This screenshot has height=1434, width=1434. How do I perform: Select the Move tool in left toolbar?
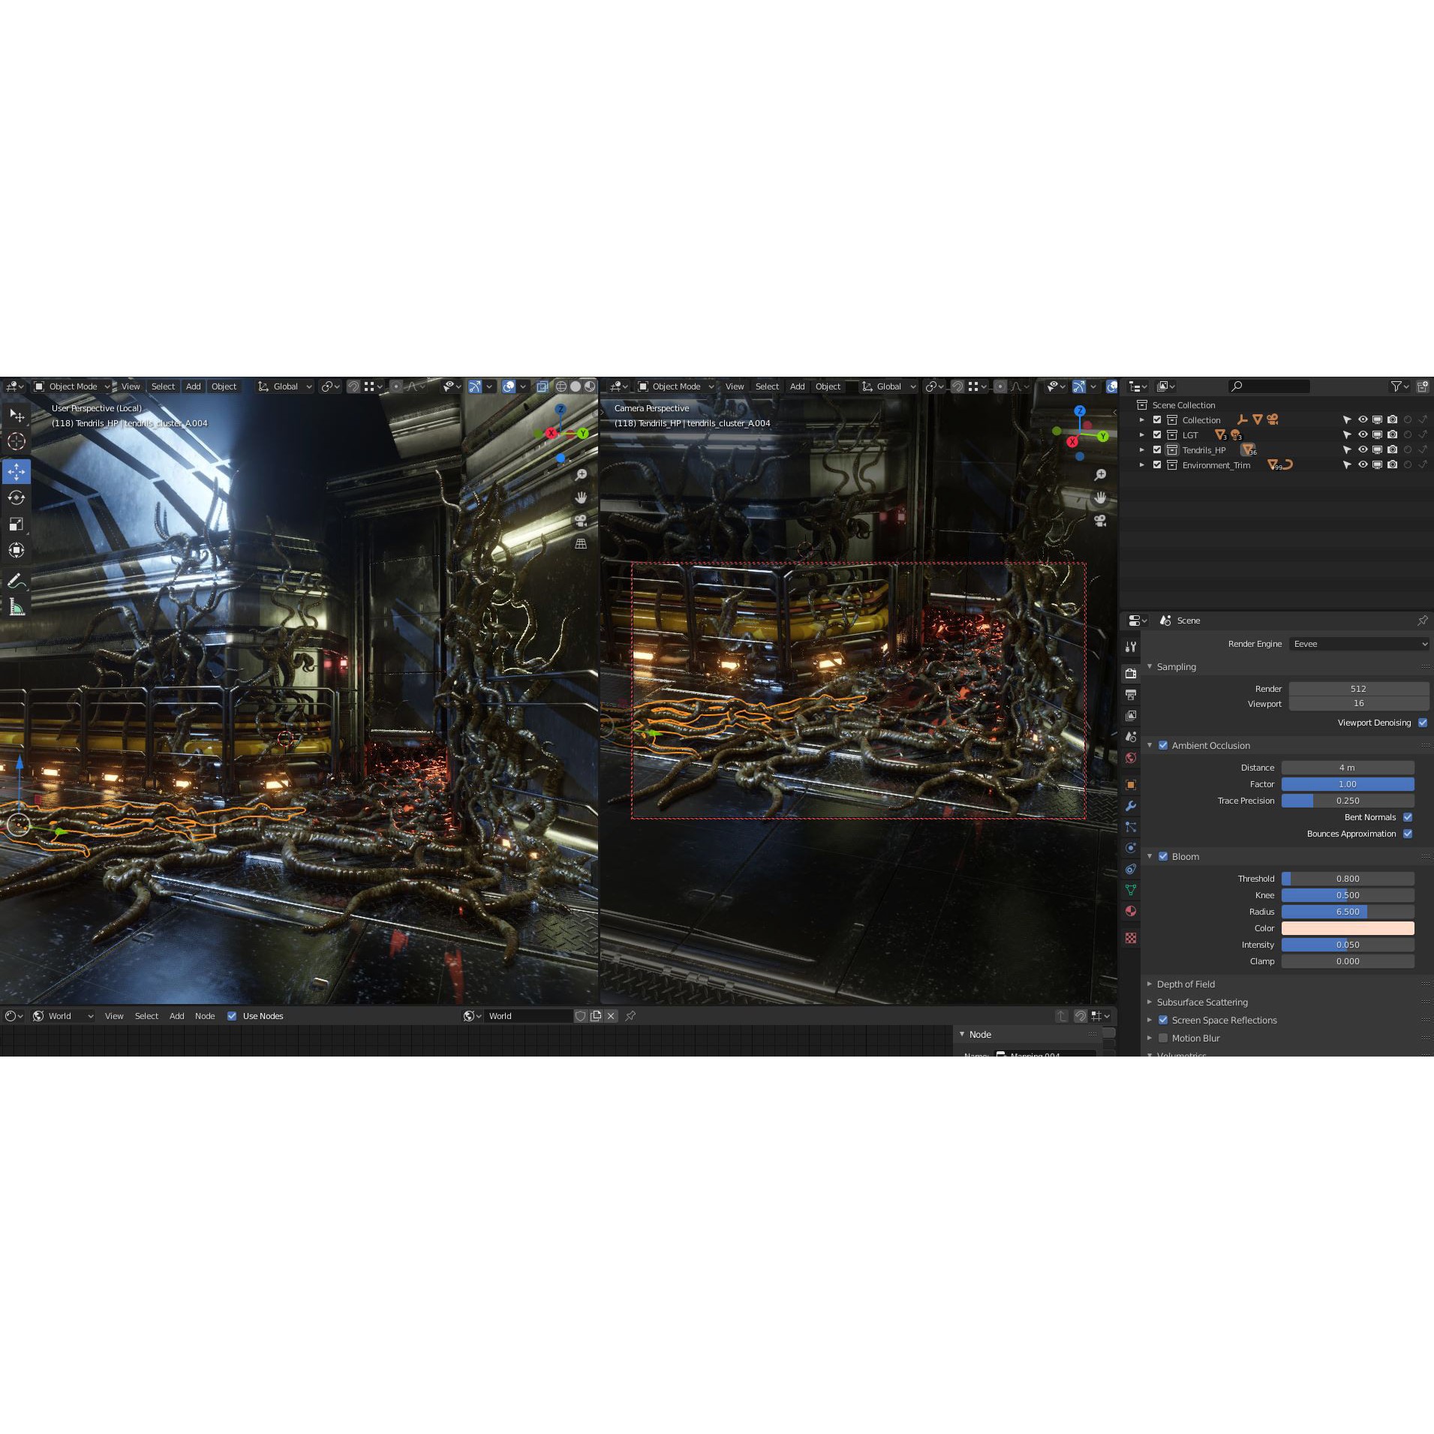click(x=17, y=471)
